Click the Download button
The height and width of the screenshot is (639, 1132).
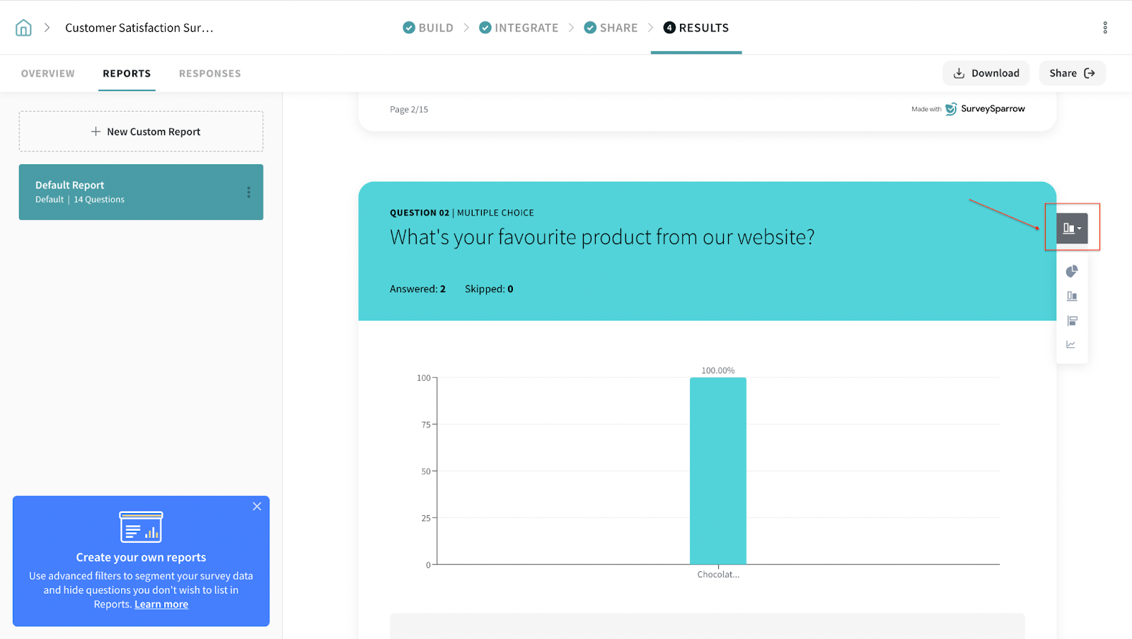986,73
